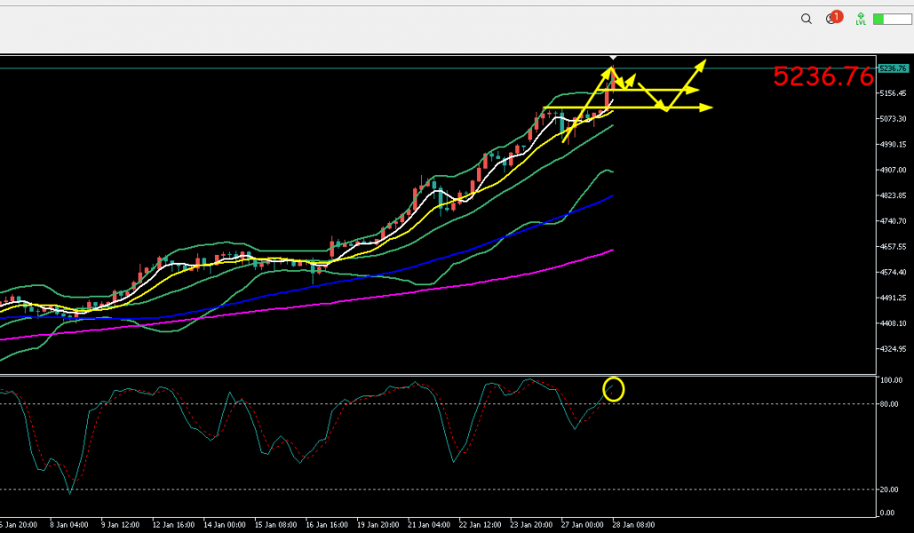Click the green LVL arrow icon
914x533 pixels.
coord(860,18)
